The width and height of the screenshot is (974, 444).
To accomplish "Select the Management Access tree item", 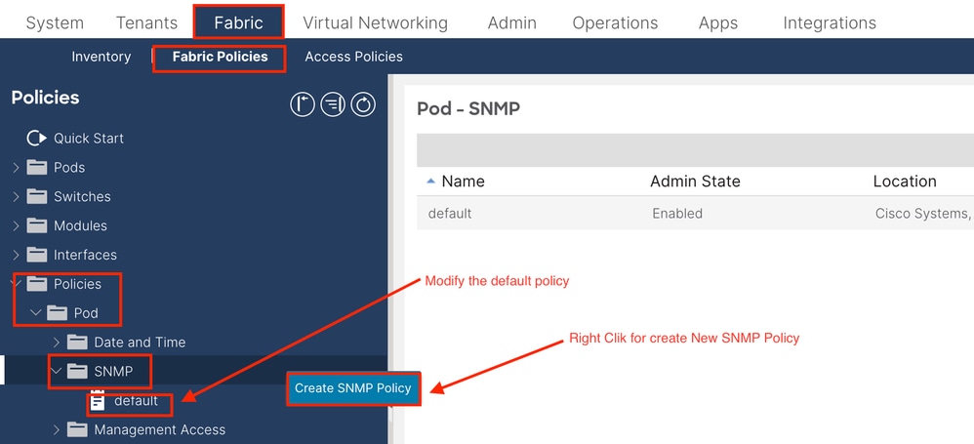I will click(x=160, y=429).
